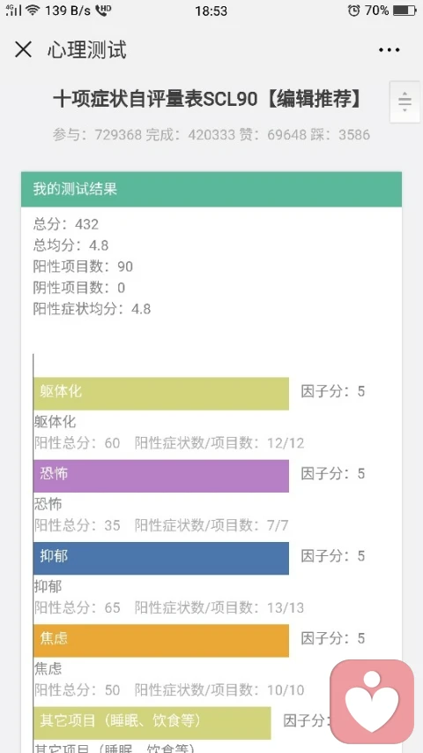Select the orange 焦虑 factor bar

pos(161,641)
